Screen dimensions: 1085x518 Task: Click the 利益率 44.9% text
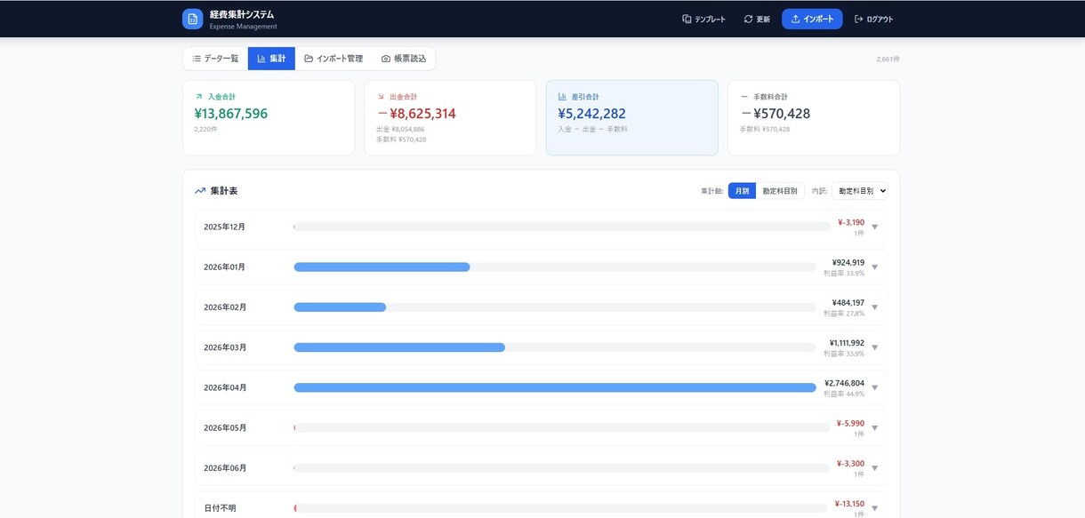pos(844,394)
